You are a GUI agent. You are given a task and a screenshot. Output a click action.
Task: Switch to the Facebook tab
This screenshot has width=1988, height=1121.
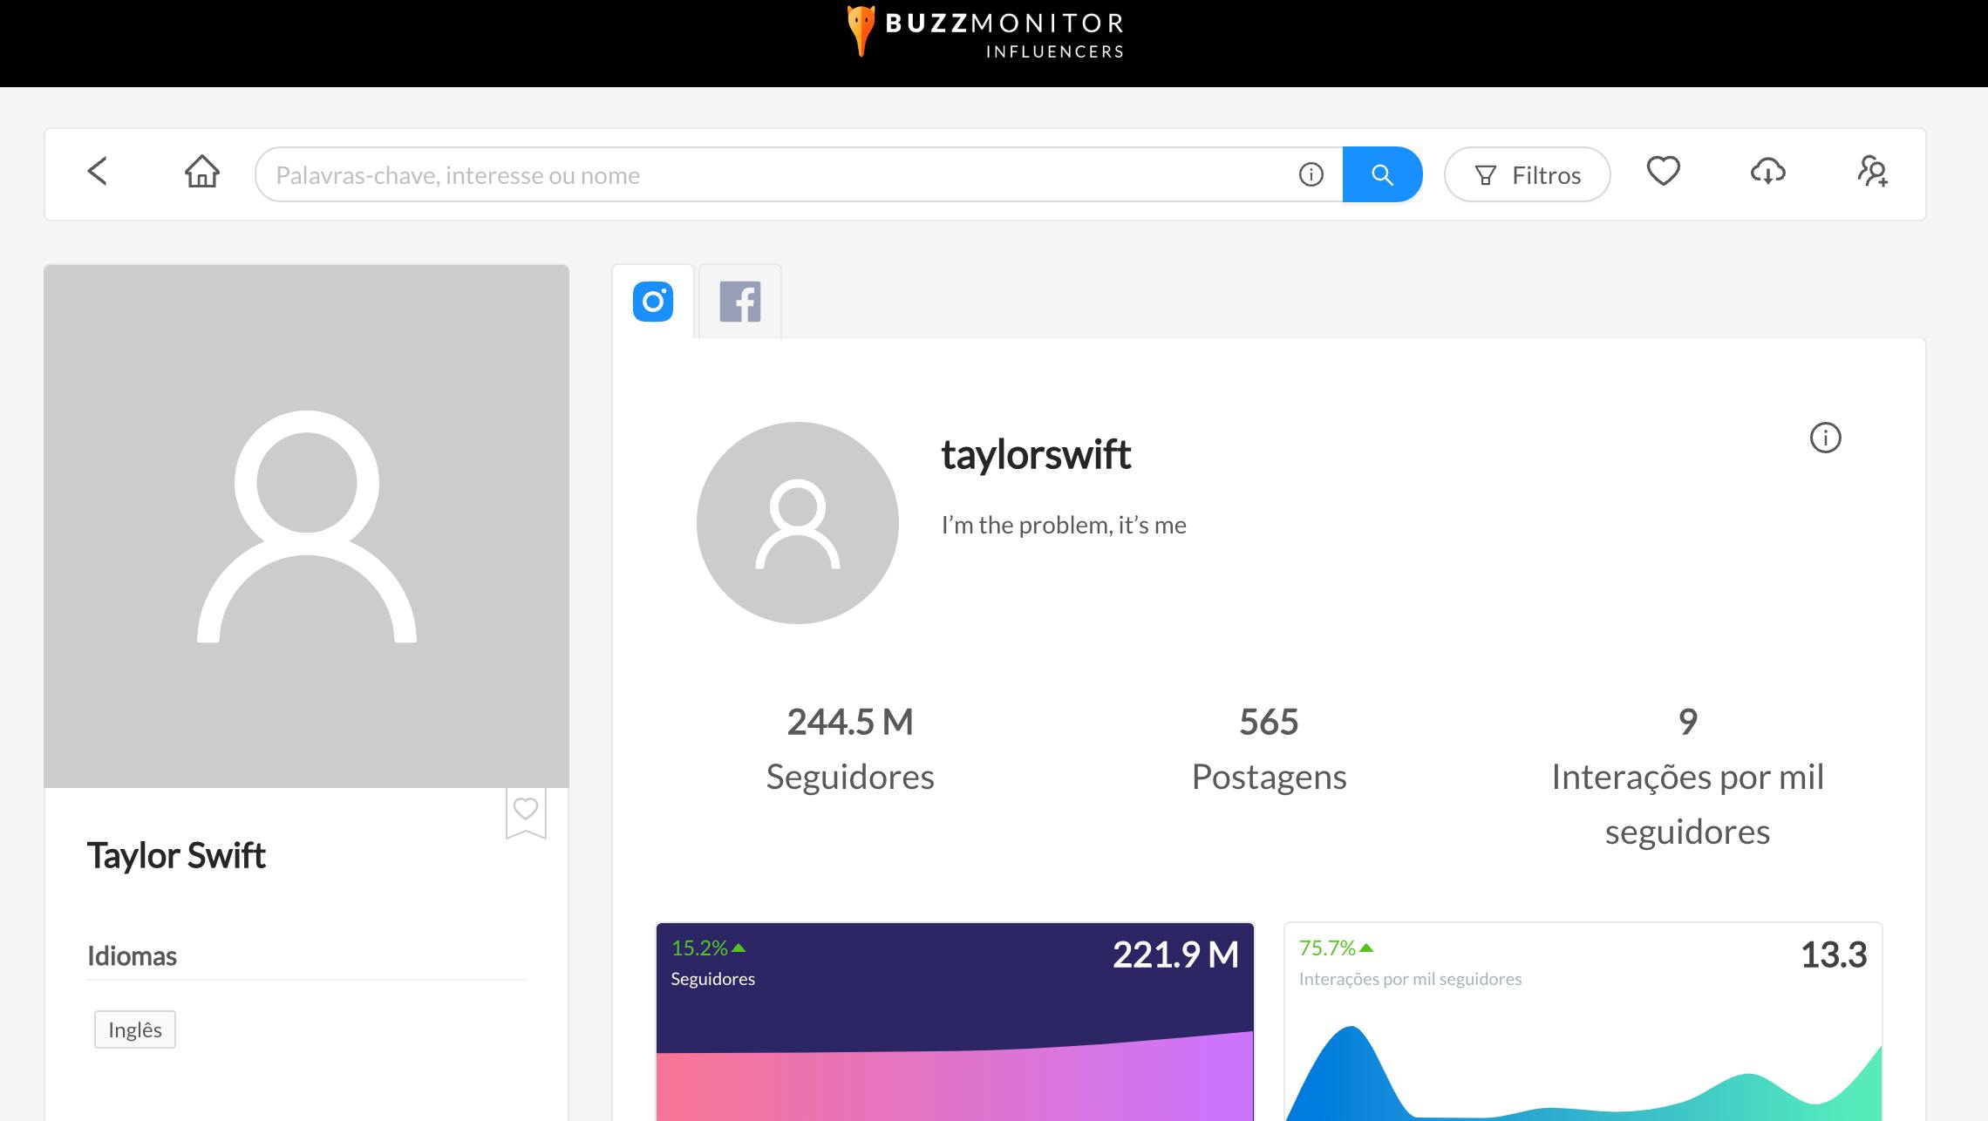740,302
